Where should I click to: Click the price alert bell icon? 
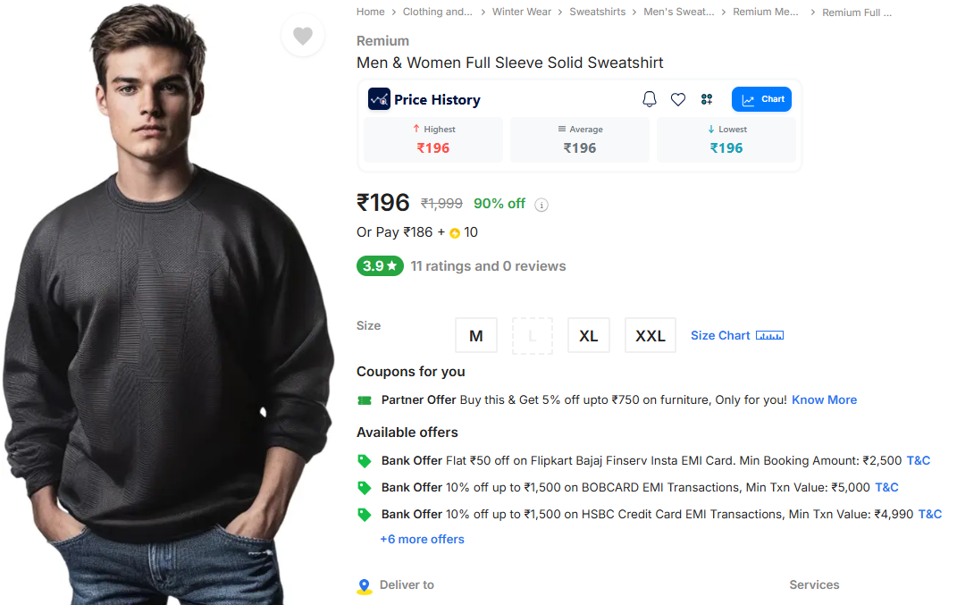click(x=650, y=99)
